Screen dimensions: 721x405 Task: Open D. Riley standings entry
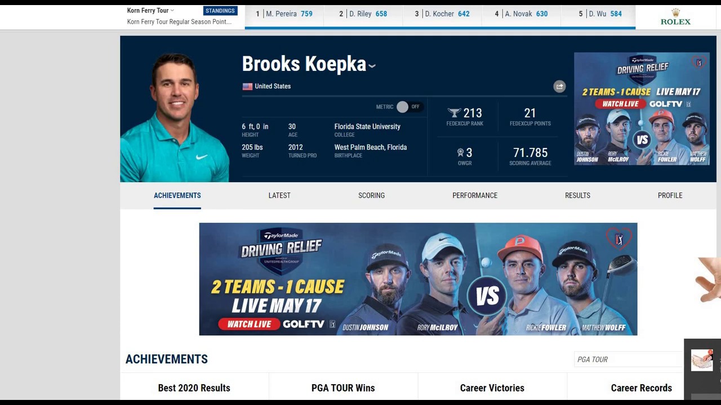pos(363,14)
